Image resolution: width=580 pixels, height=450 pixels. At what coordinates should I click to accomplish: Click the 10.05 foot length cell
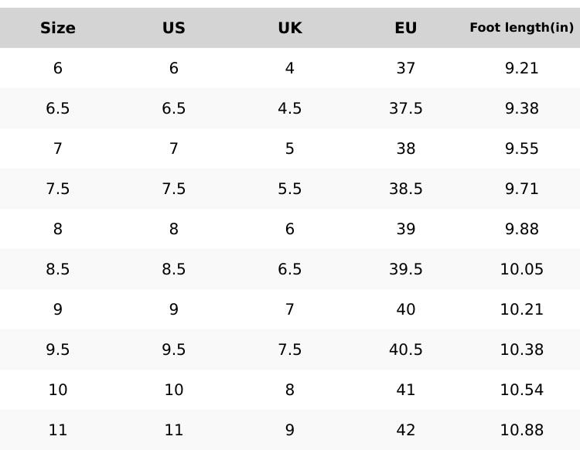point(522,269)
